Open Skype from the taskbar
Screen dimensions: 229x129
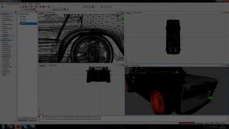tap(25, 126)
